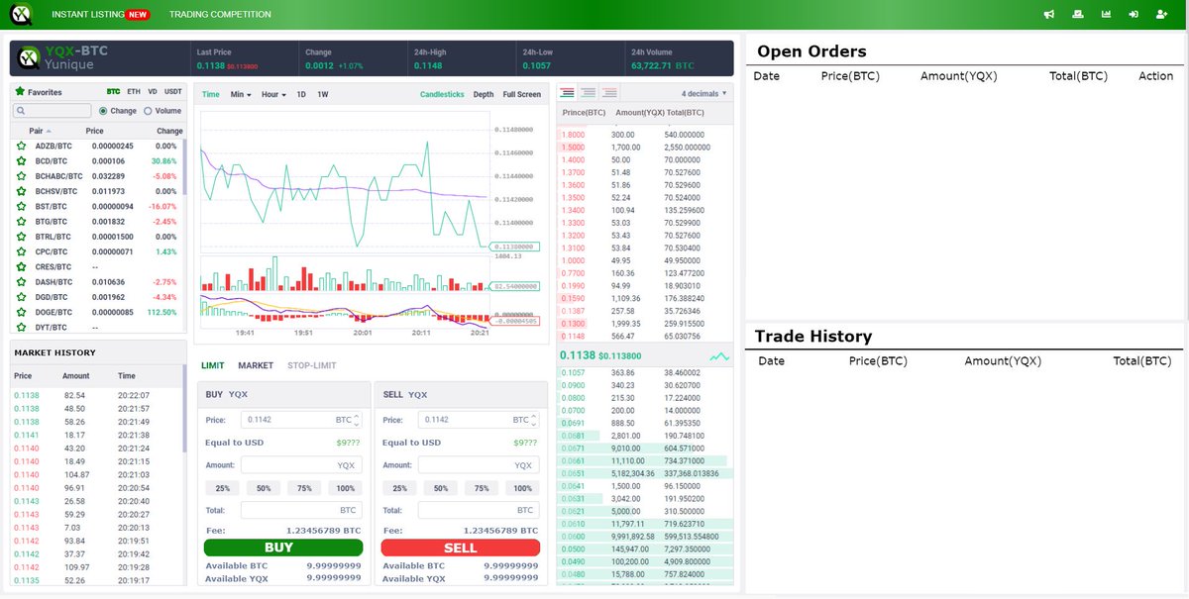Favorite the CRES/BTC pair star
The width and height of the screenshot is (1189, 599).
[21, 266]
